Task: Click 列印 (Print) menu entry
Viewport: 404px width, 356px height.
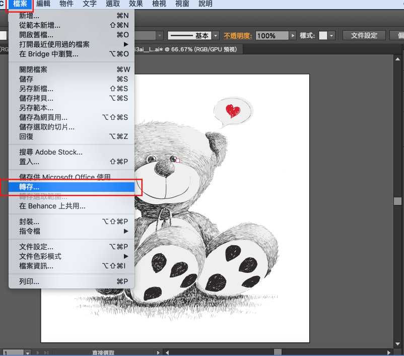Action: (x=29, y=281)
